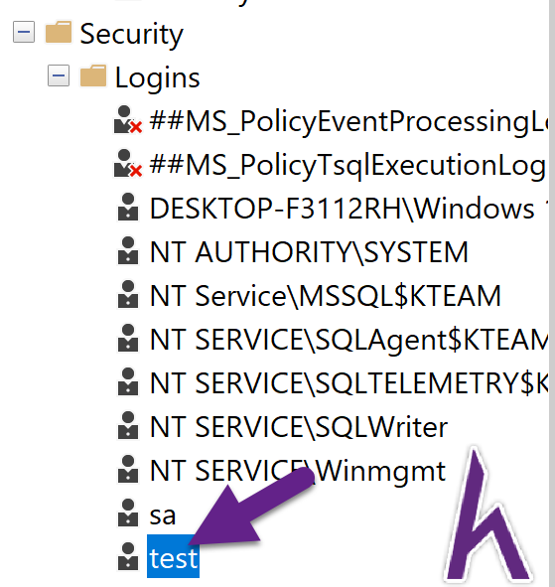Select the NT SERVICE\SQLTELEMETRY login

[x=348, y=383]
